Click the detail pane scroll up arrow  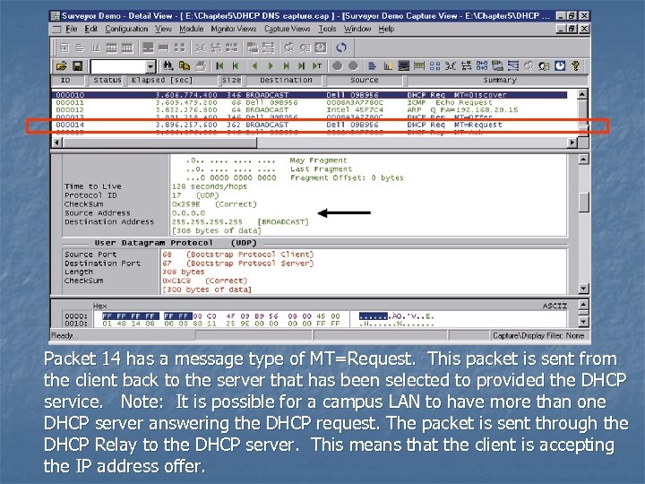pos(583,160)
